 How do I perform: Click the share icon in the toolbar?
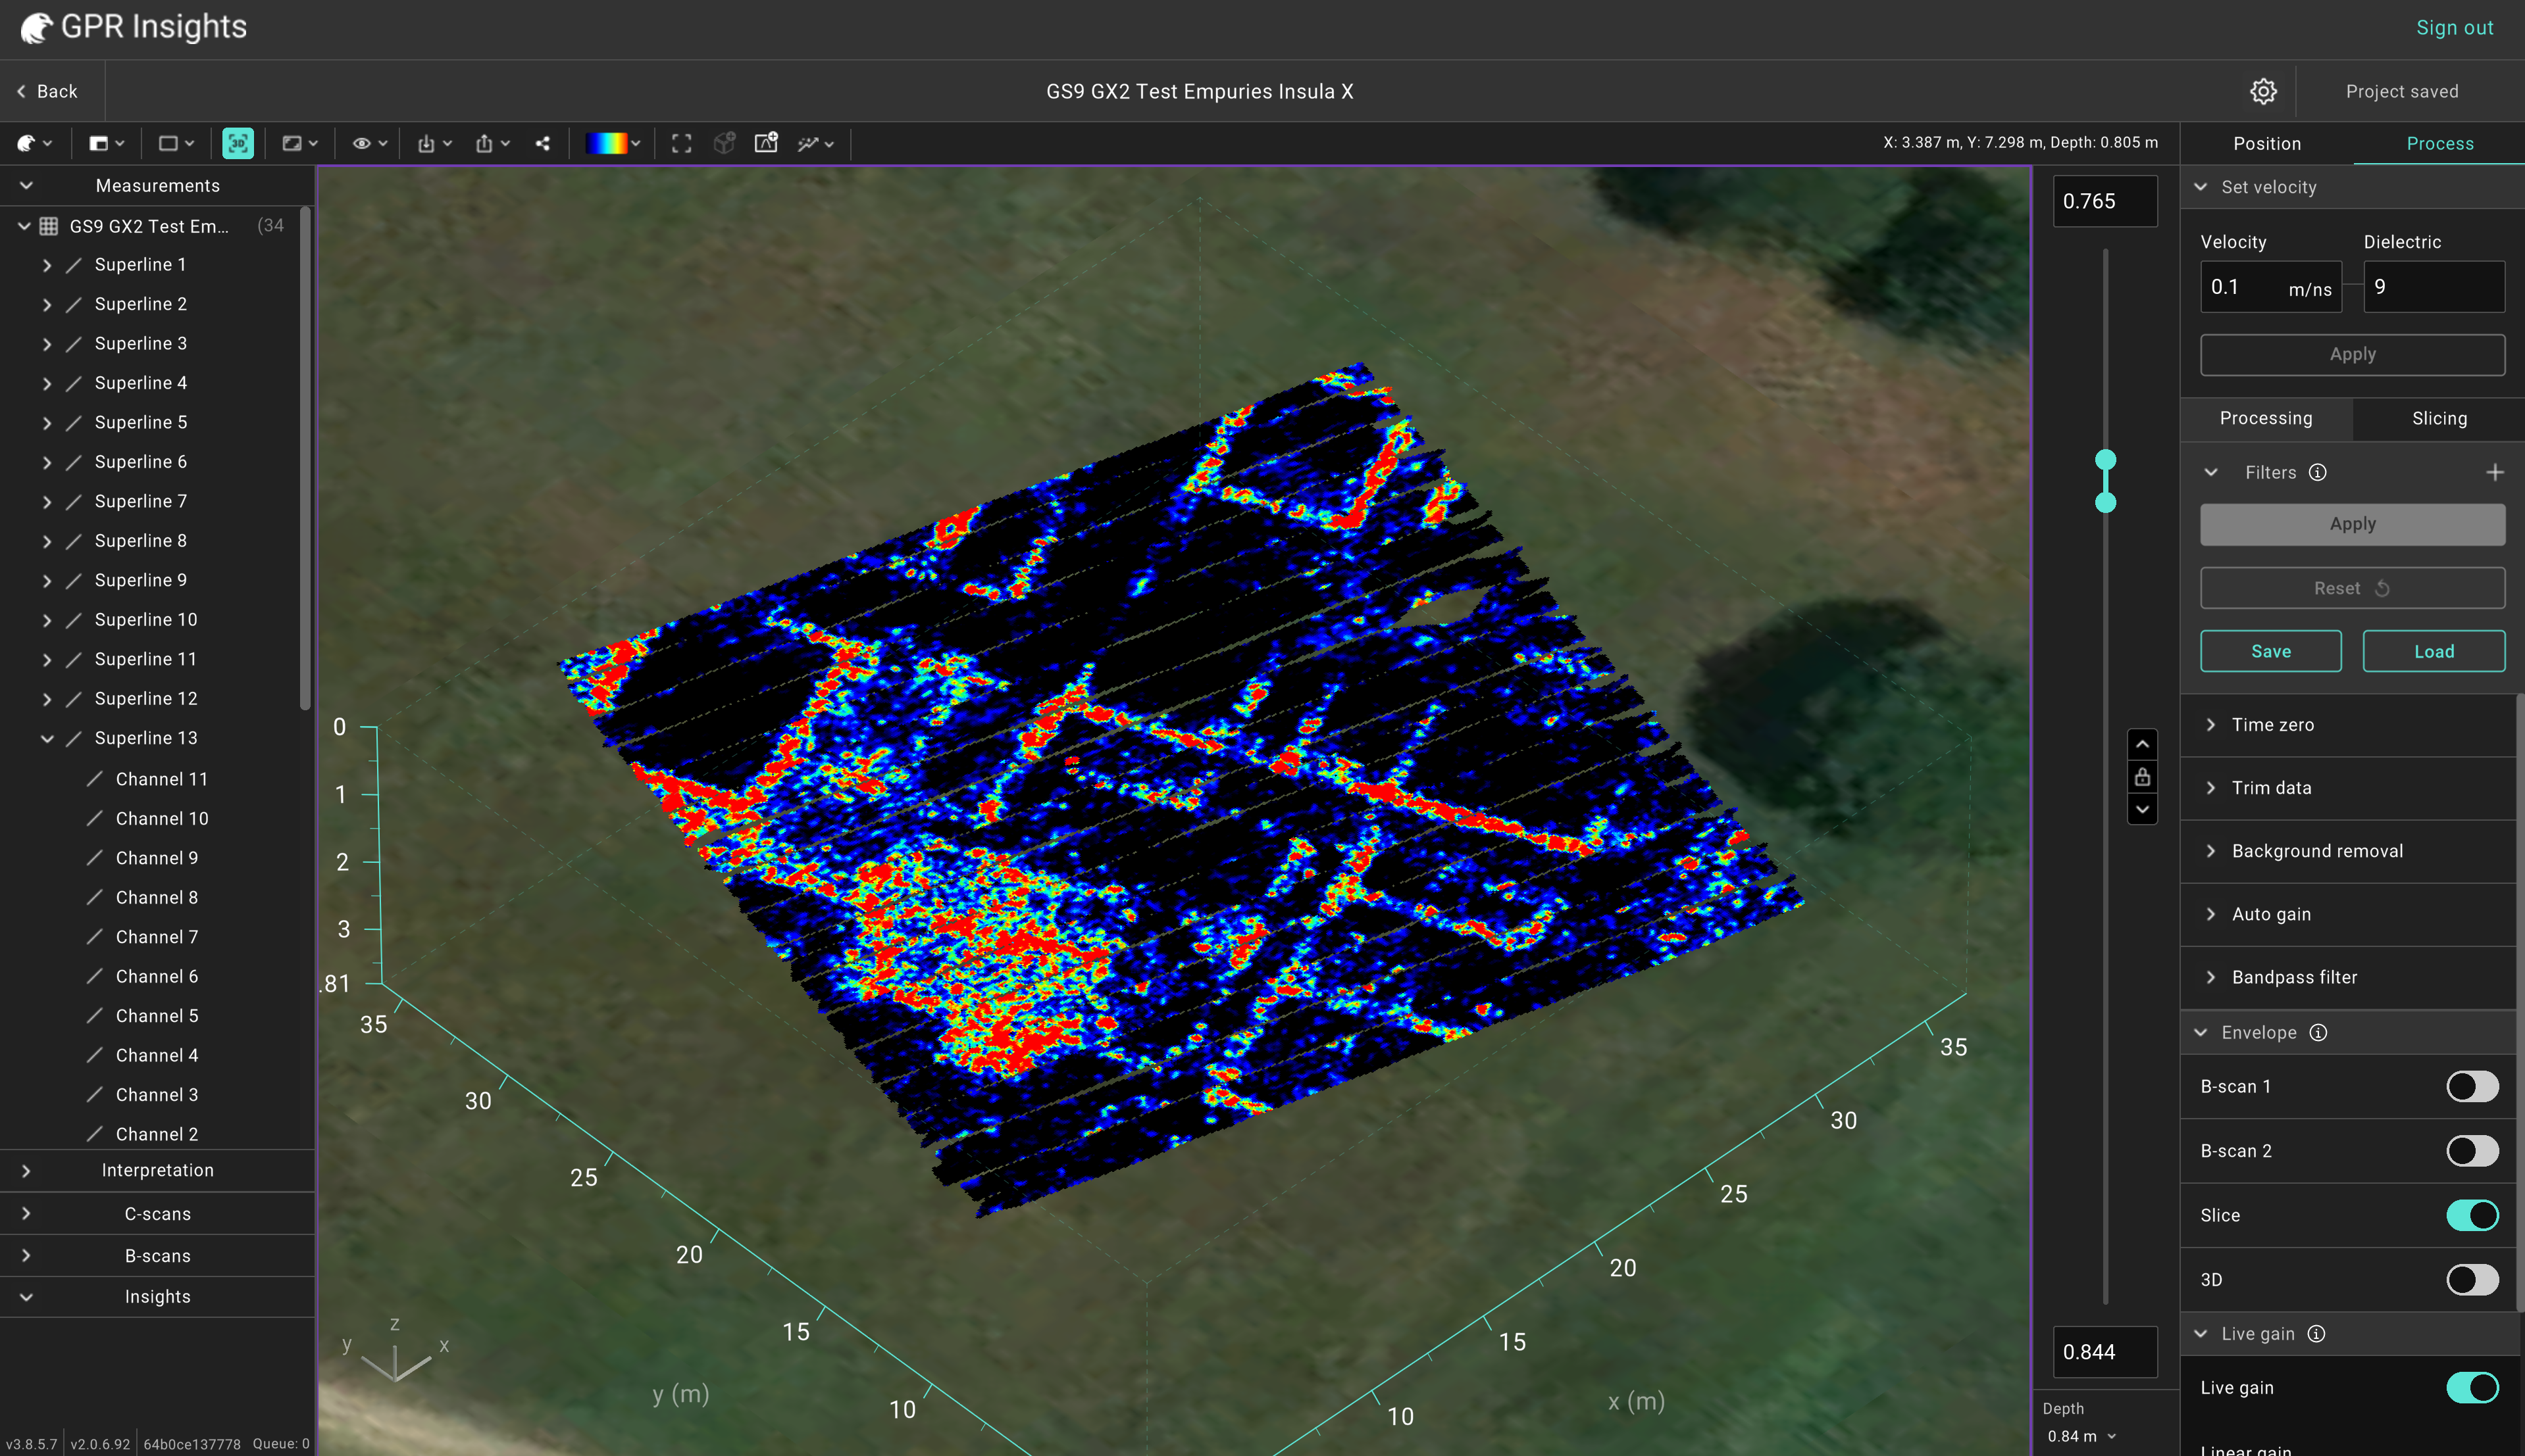pyautogui.click(x=542, y=143)
